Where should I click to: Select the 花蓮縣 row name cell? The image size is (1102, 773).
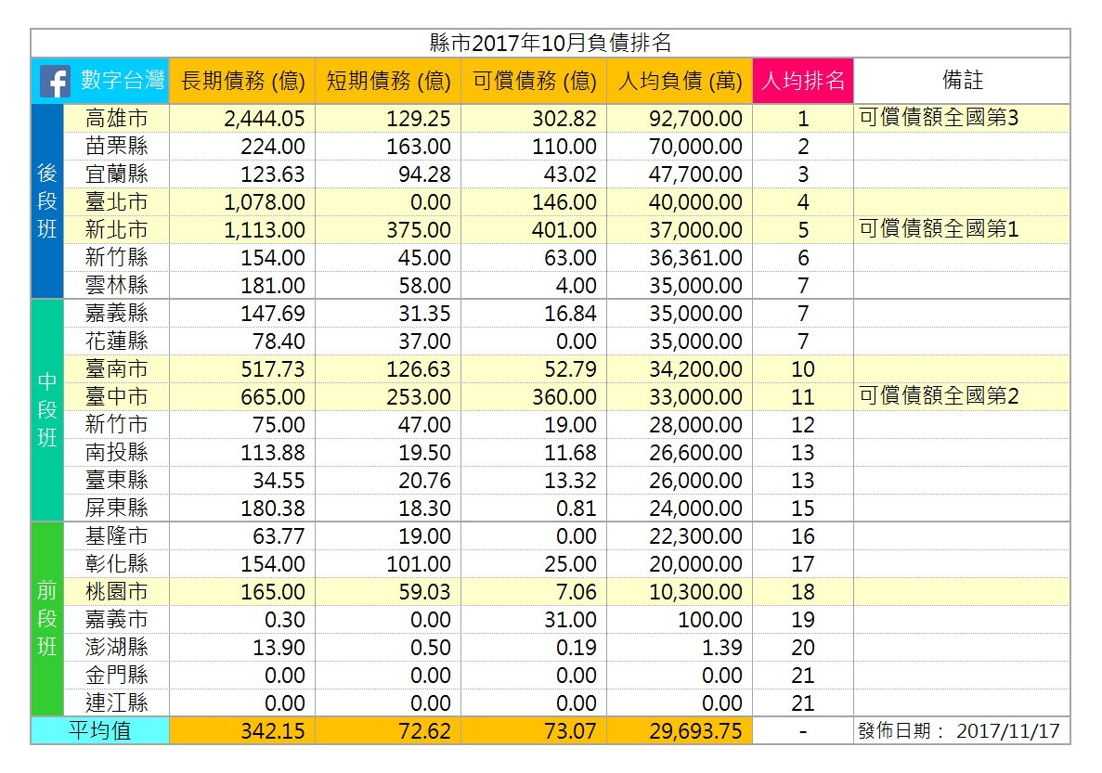[x=117, y=341]
